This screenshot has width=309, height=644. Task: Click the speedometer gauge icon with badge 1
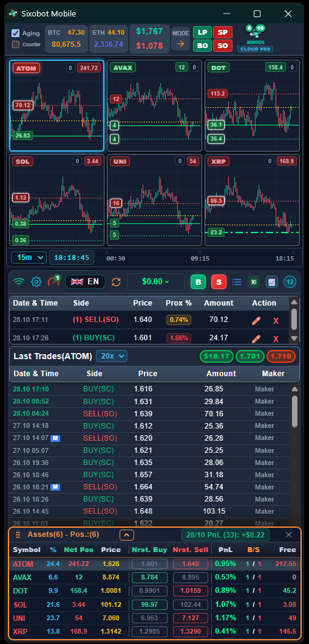click(x=53, y=281)
